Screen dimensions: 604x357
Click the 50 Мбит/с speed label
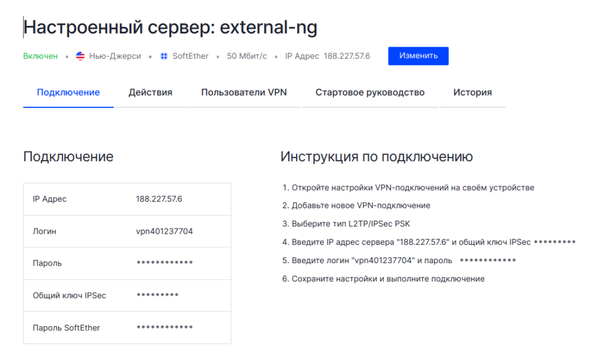coord(247,56)
